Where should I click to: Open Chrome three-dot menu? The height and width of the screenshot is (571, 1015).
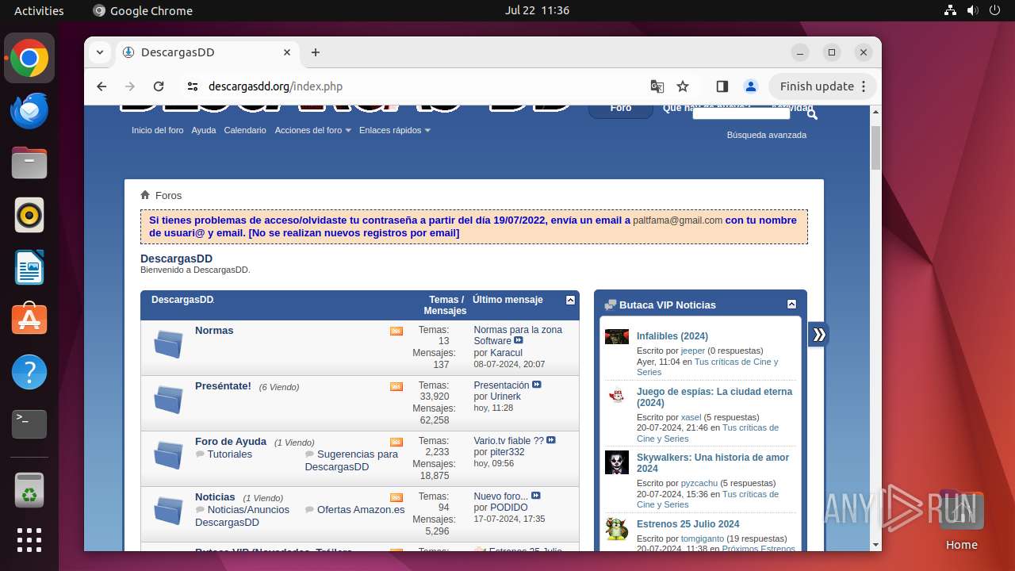click(864, 86)
